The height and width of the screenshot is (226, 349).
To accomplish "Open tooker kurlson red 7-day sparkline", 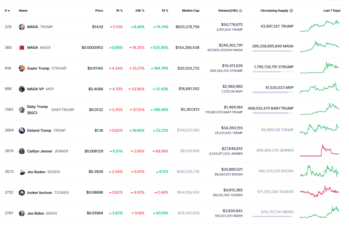I will point(319,192).
